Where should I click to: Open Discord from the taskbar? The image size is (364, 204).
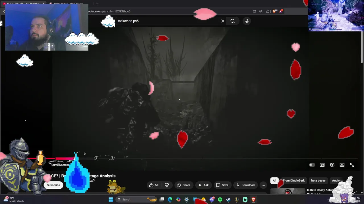pyautogui.click(x=212, y=199)
